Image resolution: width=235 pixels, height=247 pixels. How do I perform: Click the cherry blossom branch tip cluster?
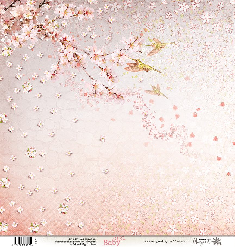tap(115, 95)
